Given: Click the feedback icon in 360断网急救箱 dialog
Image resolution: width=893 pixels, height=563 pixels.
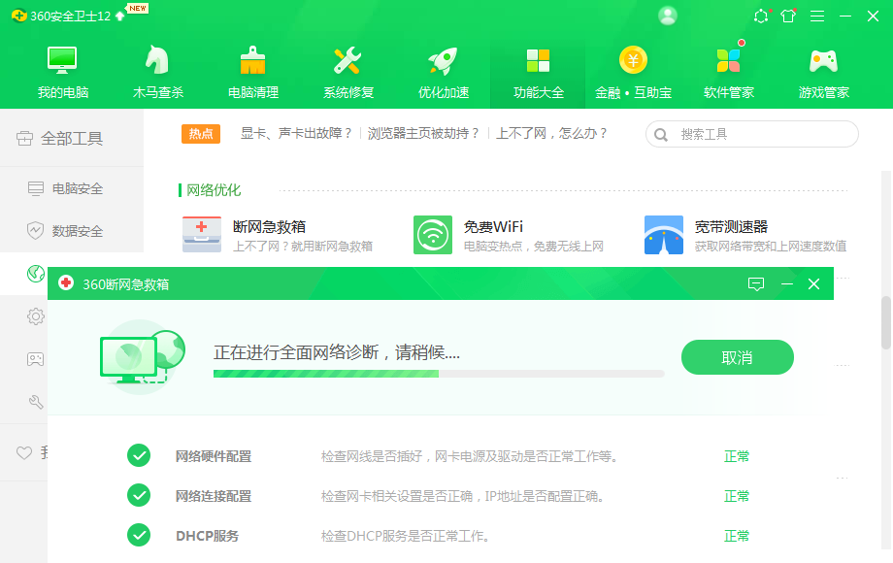Looking at the screenshot, I should pos(756,283).
